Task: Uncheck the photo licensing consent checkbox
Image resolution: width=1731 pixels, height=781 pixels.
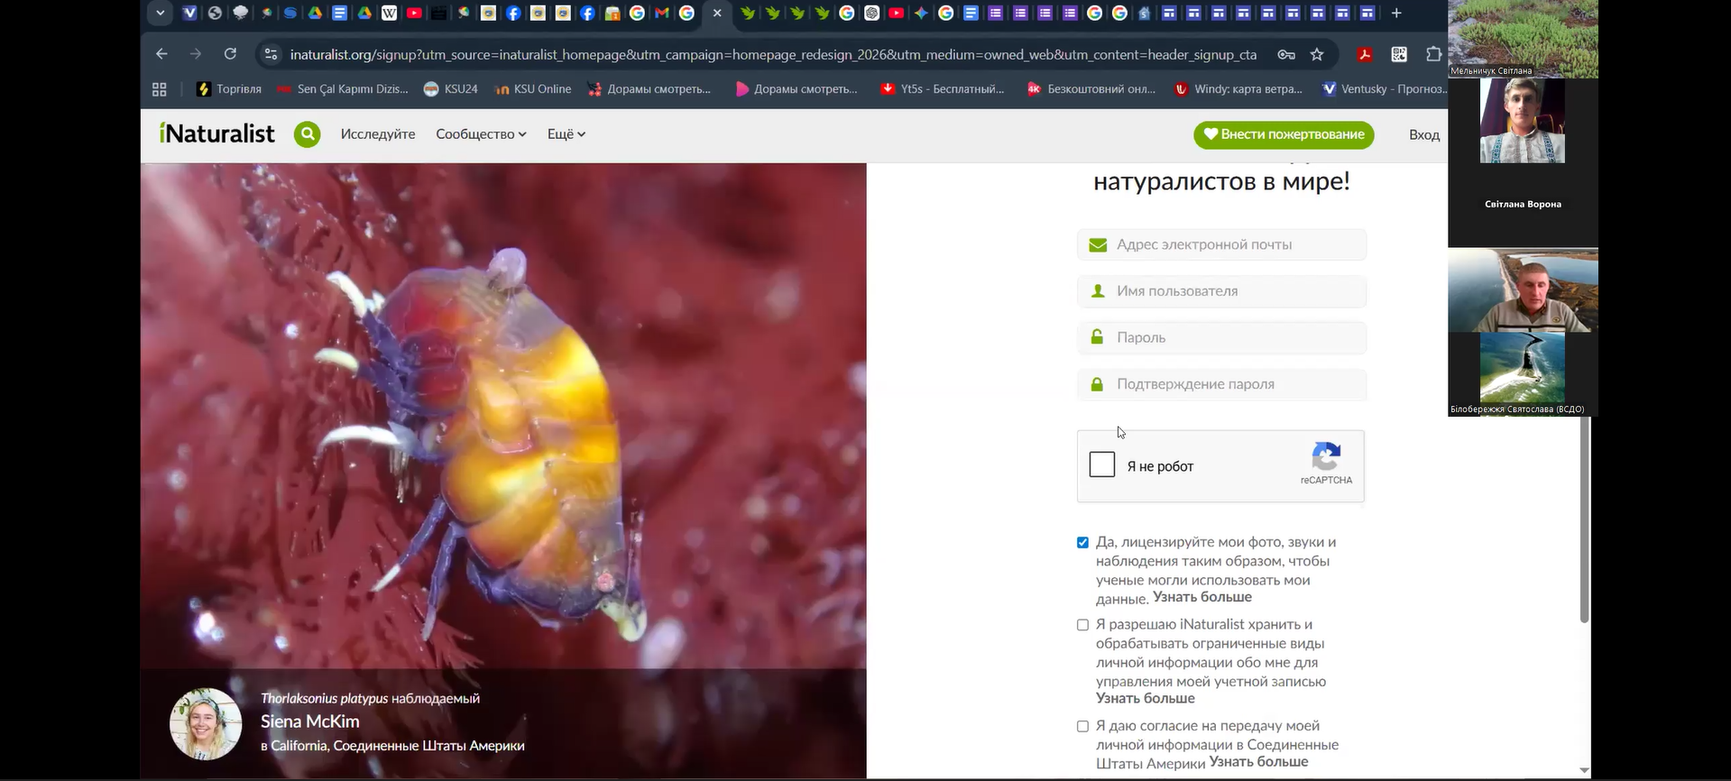Action: point(1082,543)
